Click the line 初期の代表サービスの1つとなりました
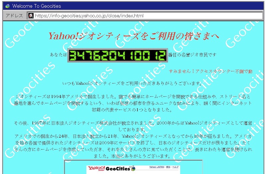This screenshot has width=266, height=174. click(x=132, y=110)
